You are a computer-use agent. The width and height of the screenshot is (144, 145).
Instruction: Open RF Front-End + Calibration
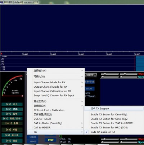click(49, 110)
